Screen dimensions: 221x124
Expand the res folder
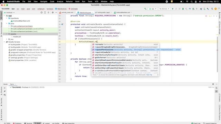(x=7, y=39)
